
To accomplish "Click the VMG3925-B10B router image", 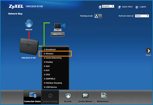I will [x=29, y=47].
